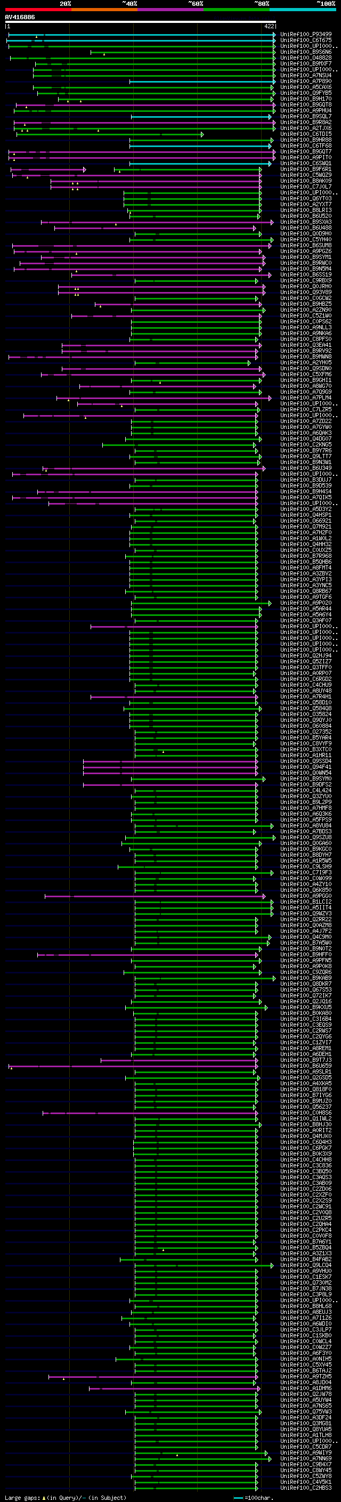The image size is (341, 1502).
Task: Open hit UniRef100_A7NSU4
Action: pos(306,75)
